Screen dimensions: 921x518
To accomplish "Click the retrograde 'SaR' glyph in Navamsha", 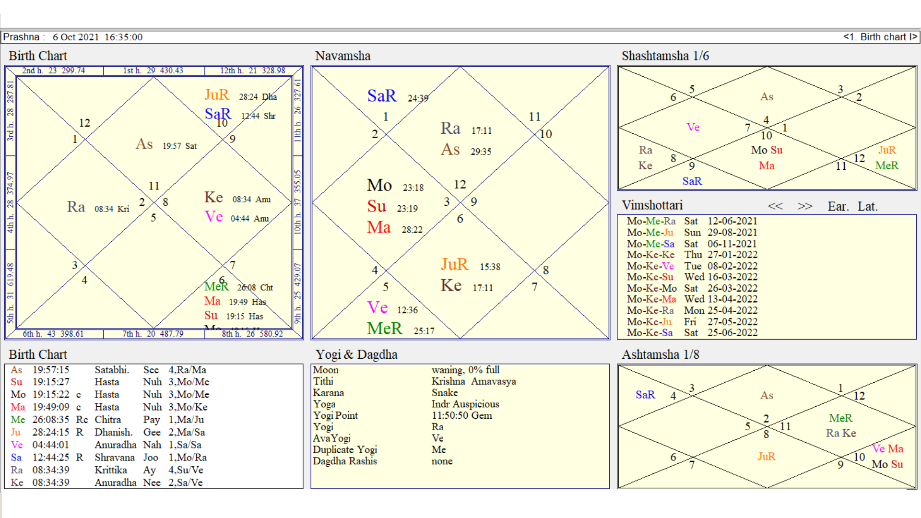I will (381, 96).
